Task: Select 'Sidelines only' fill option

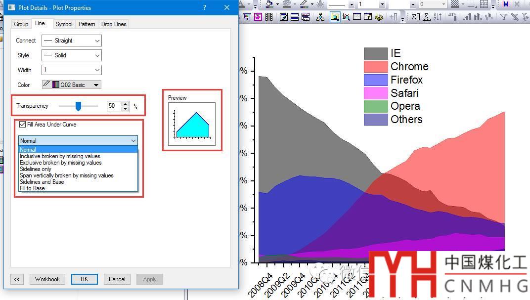Action: (x=36, y=169)
